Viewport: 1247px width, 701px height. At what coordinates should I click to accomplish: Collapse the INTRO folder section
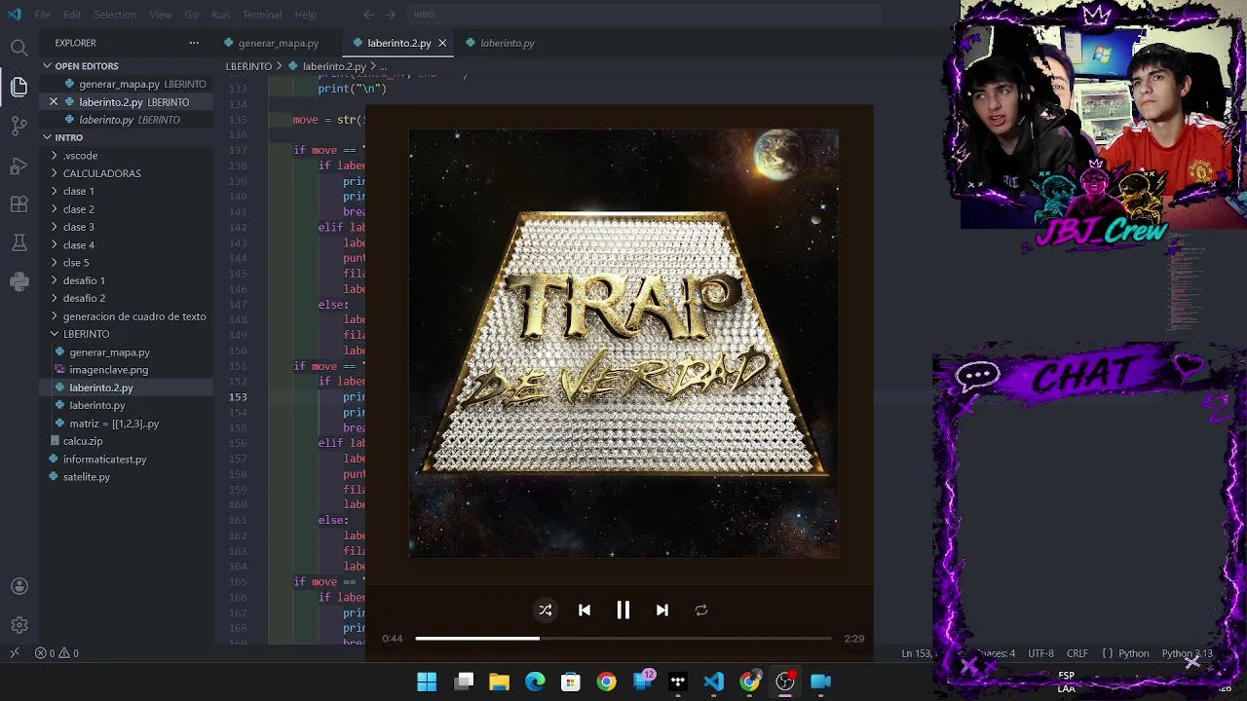point(127,137)
